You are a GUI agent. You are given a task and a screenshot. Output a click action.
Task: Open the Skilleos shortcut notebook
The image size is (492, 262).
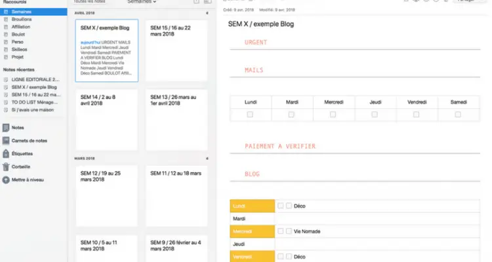21,49
